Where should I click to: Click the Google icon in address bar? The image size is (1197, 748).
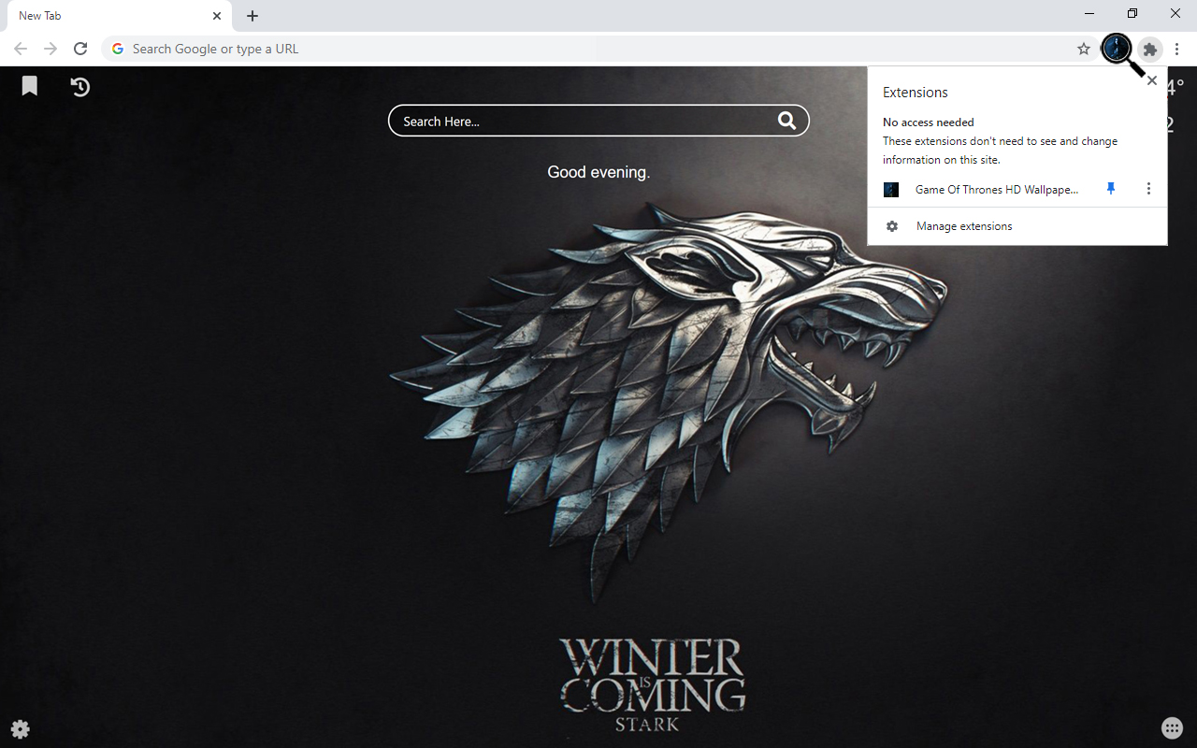118,49
